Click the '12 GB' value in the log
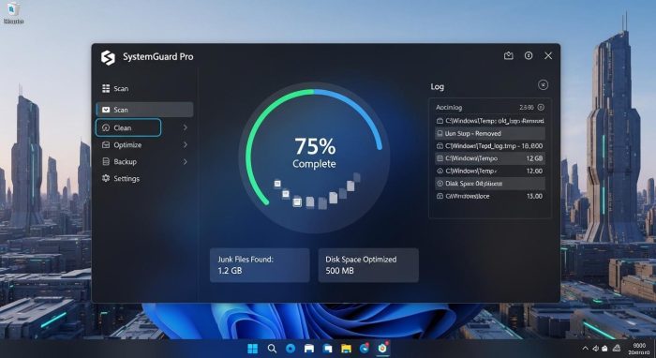This screenshot has height=358, width=656. point(534,158)
